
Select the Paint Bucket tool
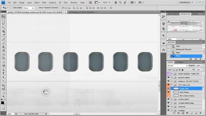pos(3,58)
